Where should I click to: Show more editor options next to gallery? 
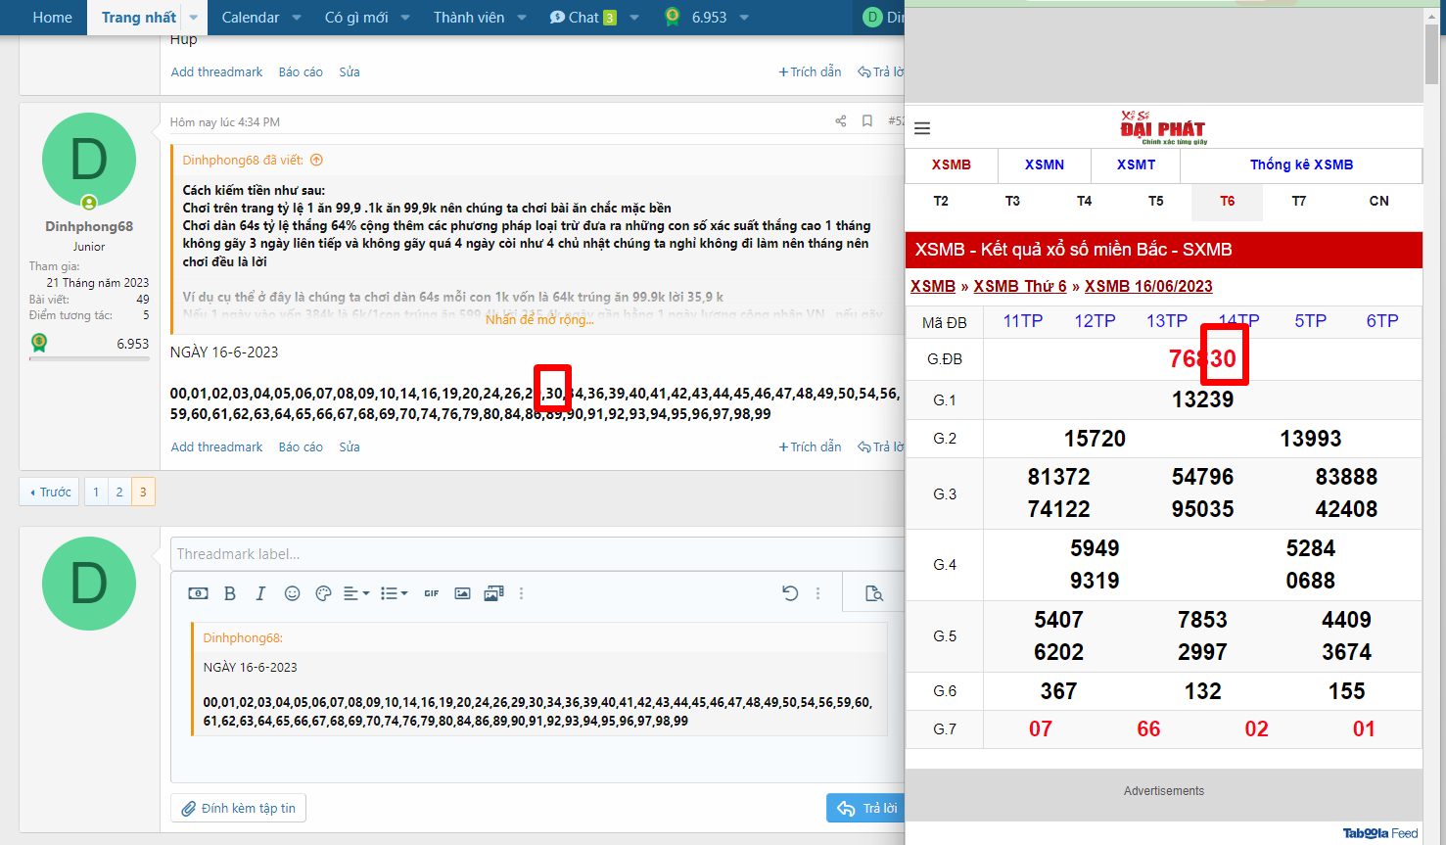[521, 593]
